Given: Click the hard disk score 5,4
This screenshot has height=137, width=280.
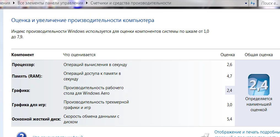Looking at the screenshot, I should coord(229,119).
